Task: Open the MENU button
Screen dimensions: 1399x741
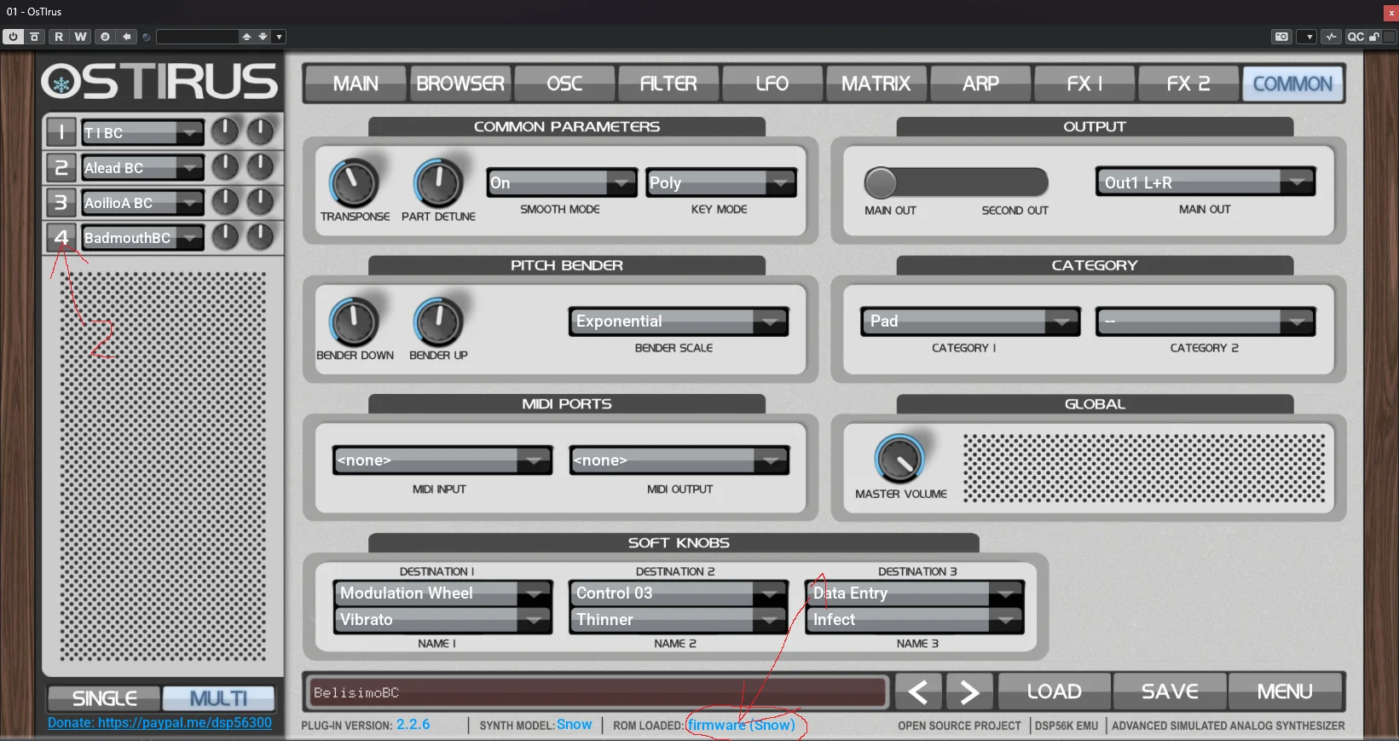Action: coord(1285,692)
